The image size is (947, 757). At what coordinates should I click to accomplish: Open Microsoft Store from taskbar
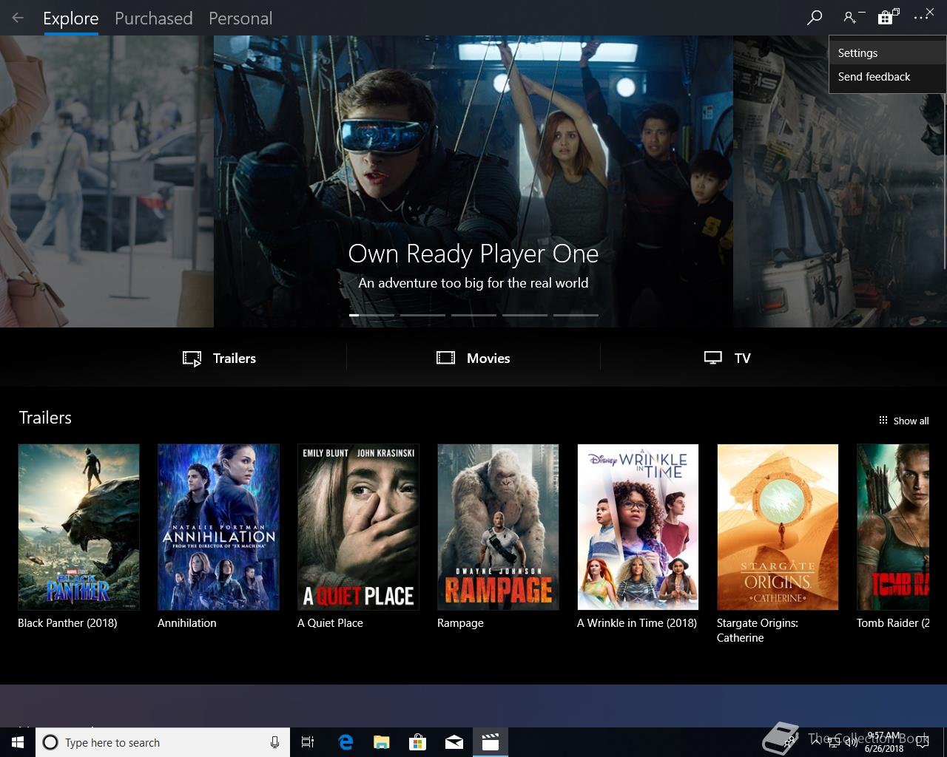417,742
